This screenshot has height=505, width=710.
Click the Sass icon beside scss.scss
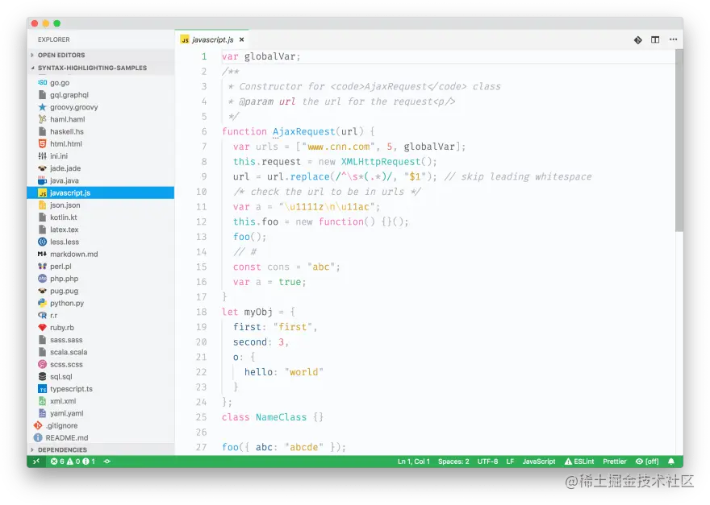pos(42,364)
